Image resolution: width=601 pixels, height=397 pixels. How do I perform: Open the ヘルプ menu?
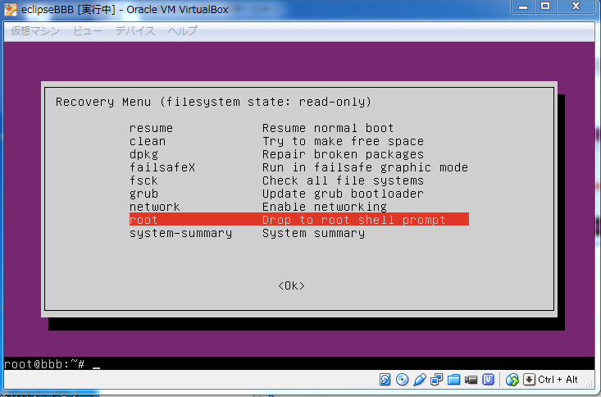182,30
